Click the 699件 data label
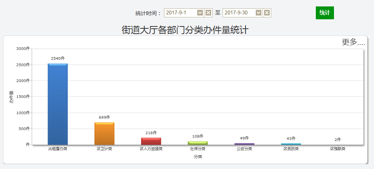This screenshot has height=169, width=374. [105, 117]
